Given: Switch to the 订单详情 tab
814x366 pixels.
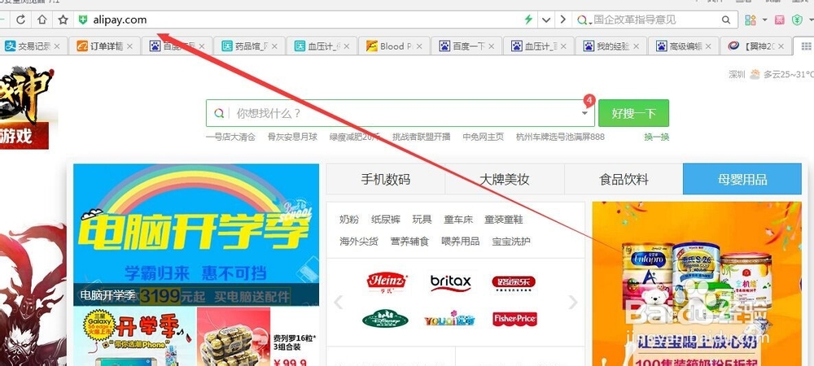Looking at the screenshot, I should click(x=105, y=46).
